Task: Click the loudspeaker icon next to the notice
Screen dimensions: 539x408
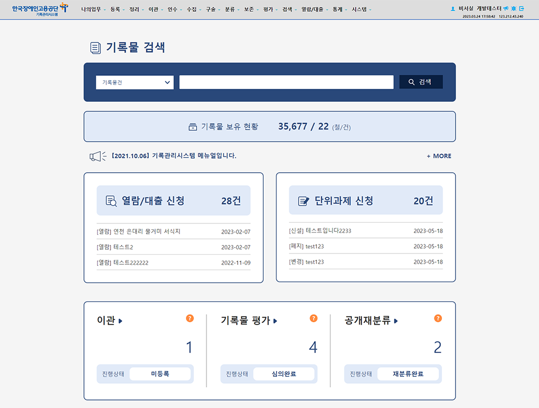Action: coord(98,156)
